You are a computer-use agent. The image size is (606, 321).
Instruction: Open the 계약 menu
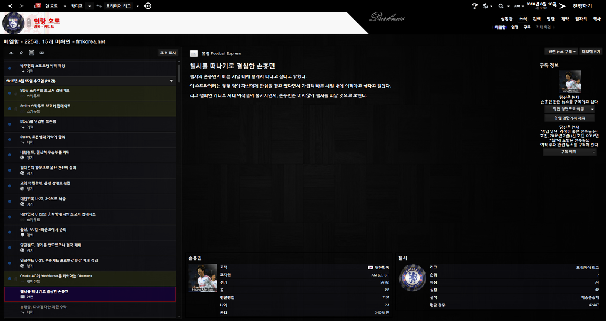[565, 18]
